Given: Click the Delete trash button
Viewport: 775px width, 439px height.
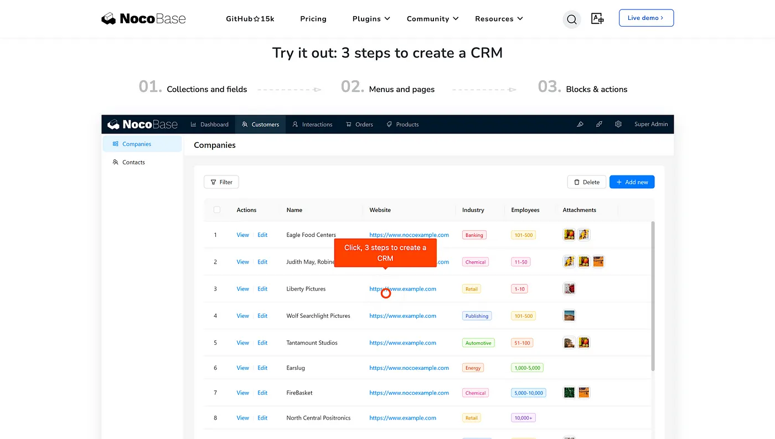Looking at the screenshot, I should pos(586,182).
